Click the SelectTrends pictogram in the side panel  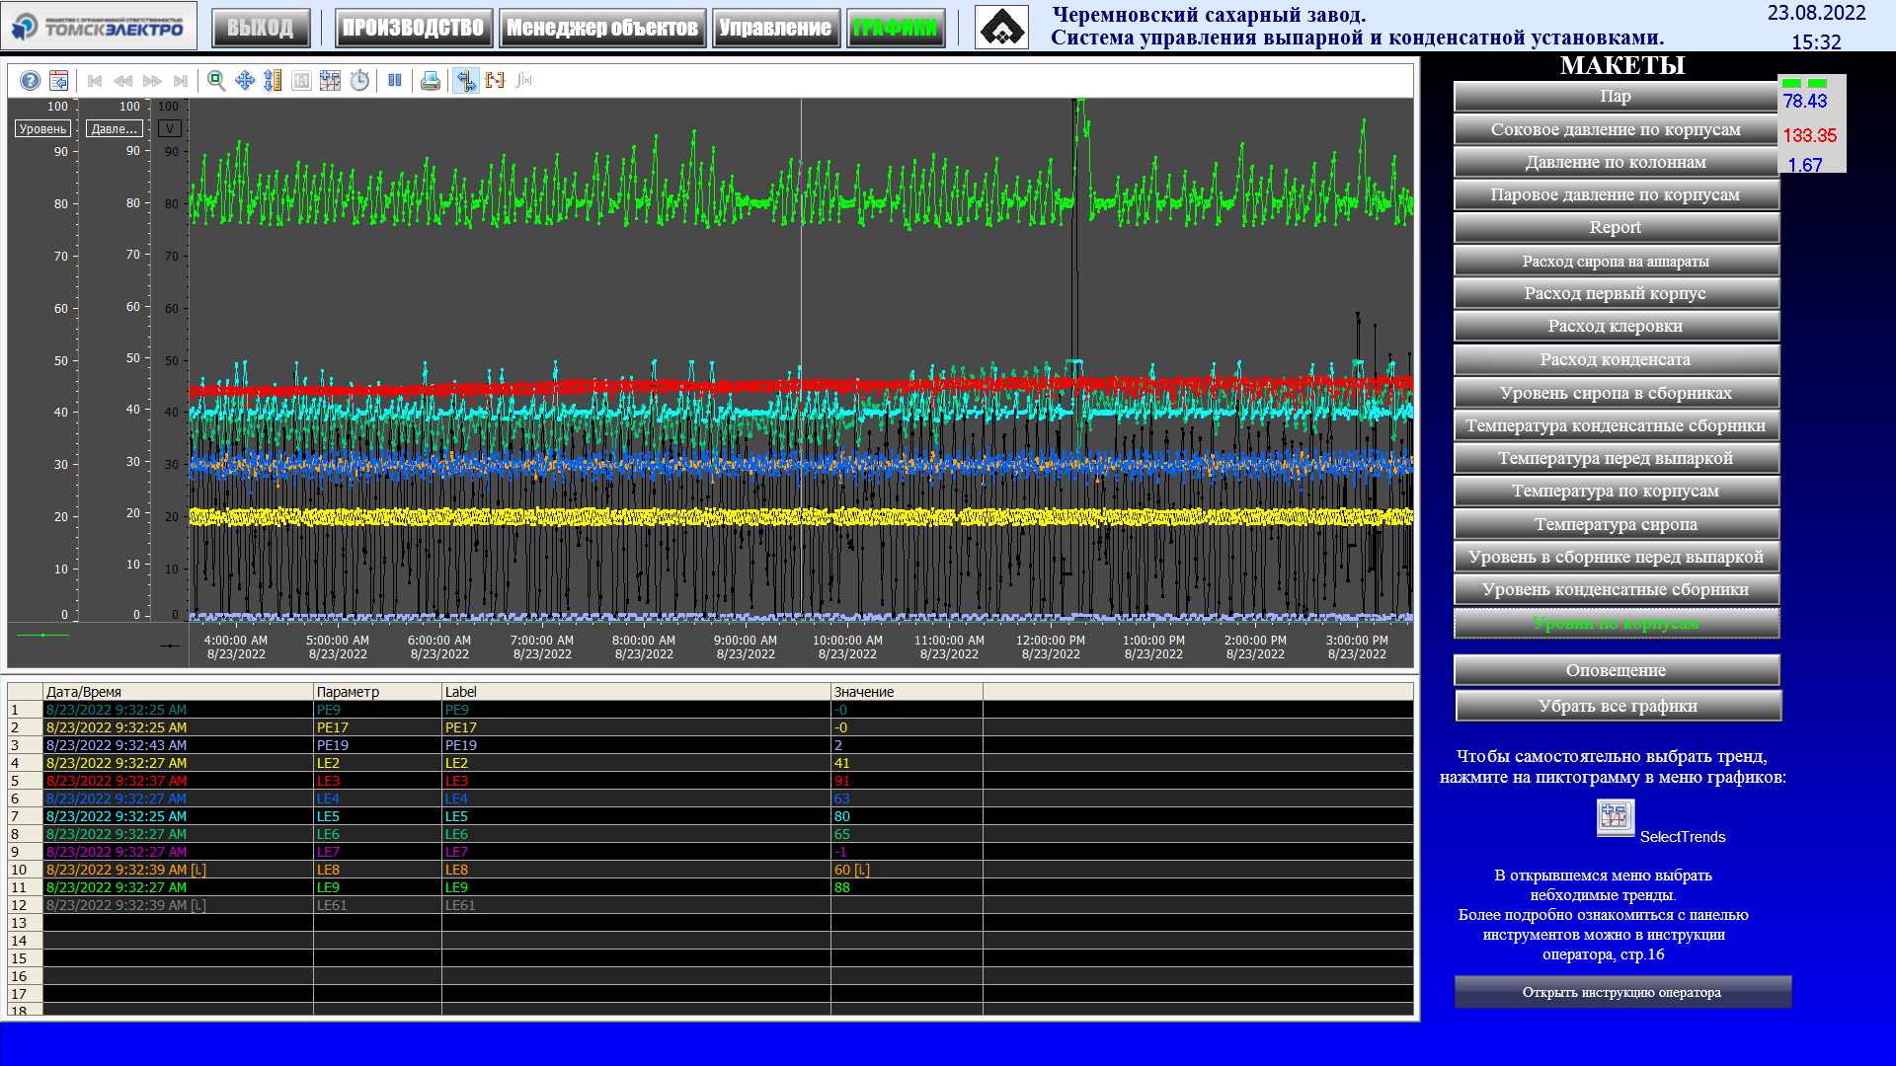click(1616, 817)
